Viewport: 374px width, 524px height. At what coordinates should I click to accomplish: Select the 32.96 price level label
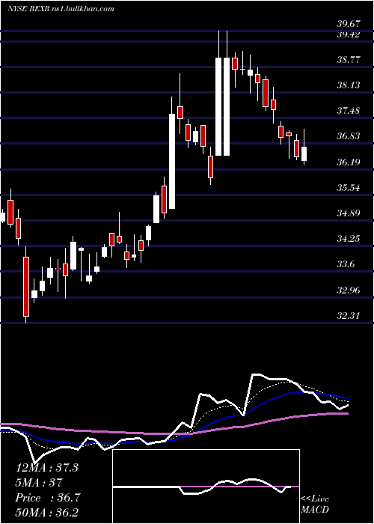coord(349,290)
